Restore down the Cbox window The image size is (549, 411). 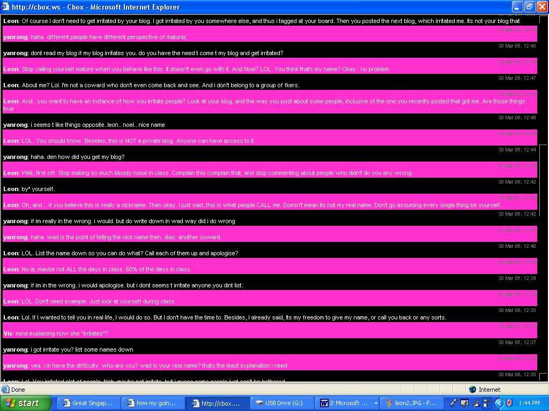pyautogui.click(x=529, y=6)
